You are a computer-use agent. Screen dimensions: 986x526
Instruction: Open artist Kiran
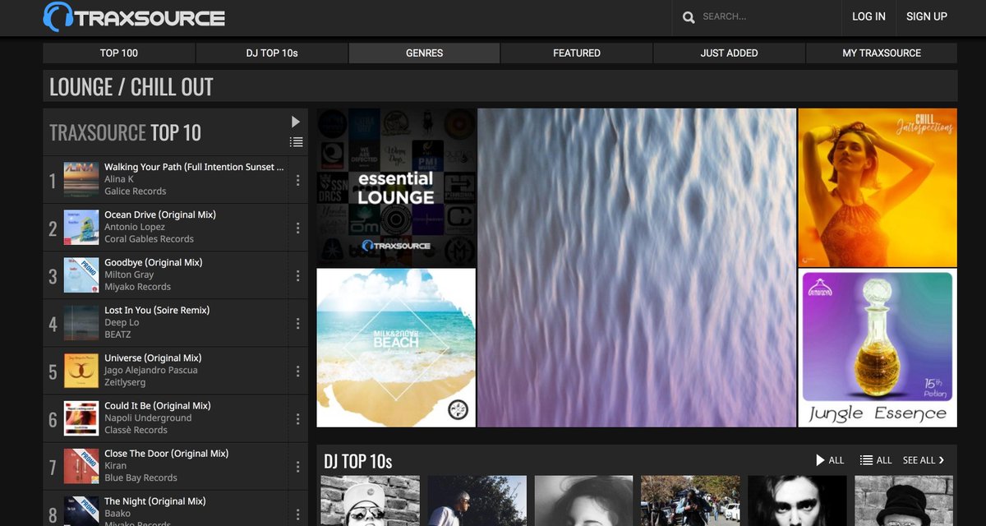point(116,465)
